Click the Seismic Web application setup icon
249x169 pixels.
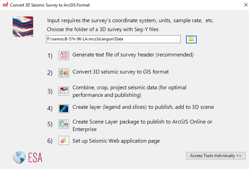click(x=64, y=141)
